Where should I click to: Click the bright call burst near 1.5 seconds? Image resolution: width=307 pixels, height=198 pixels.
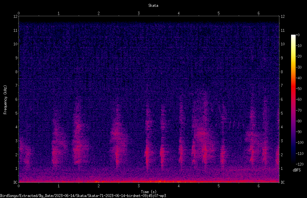click(x=79, y=133)
